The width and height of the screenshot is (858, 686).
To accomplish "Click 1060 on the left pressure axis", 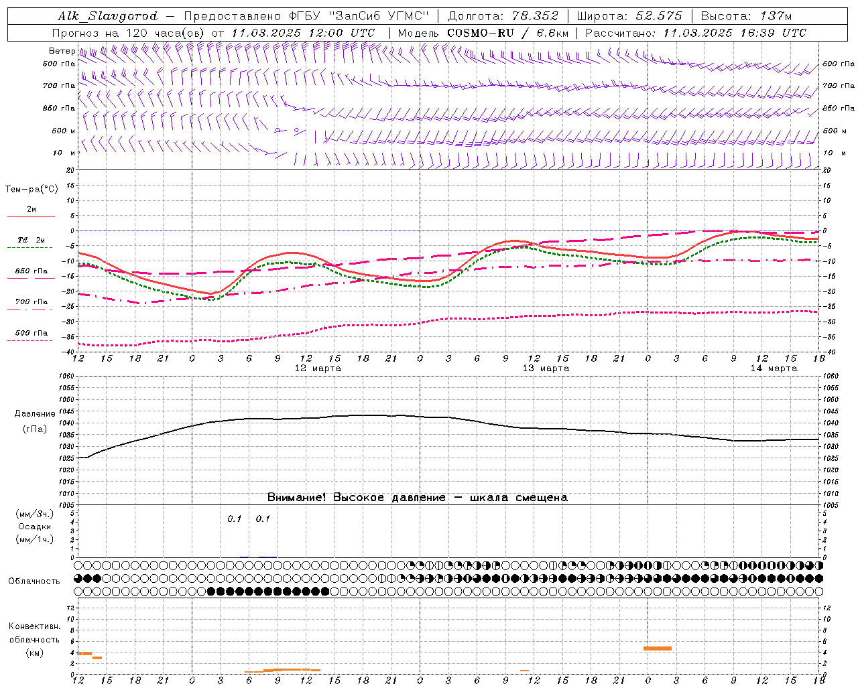I will pos(66,376).
